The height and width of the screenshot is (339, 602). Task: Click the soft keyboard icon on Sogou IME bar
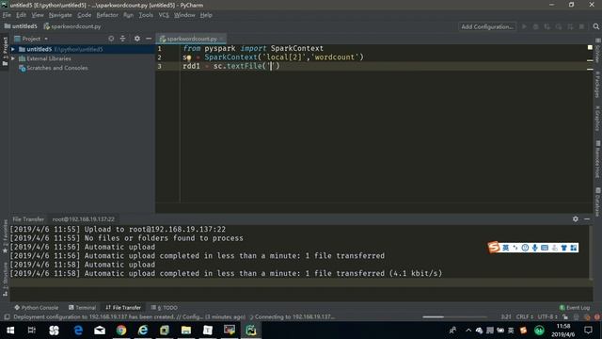coord(545,248)
